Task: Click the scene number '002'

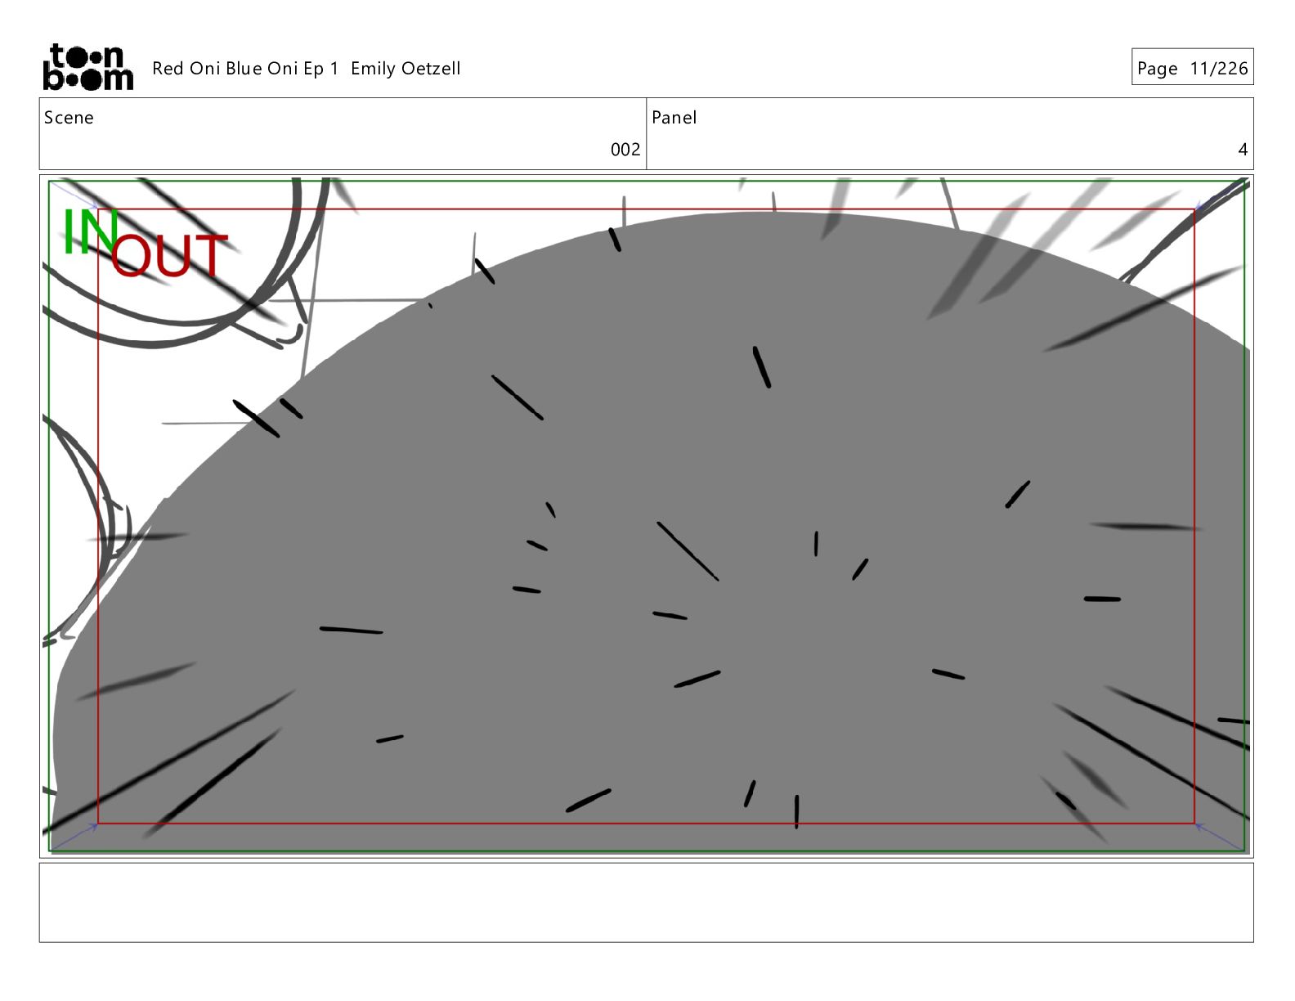Action: [625, 150]
